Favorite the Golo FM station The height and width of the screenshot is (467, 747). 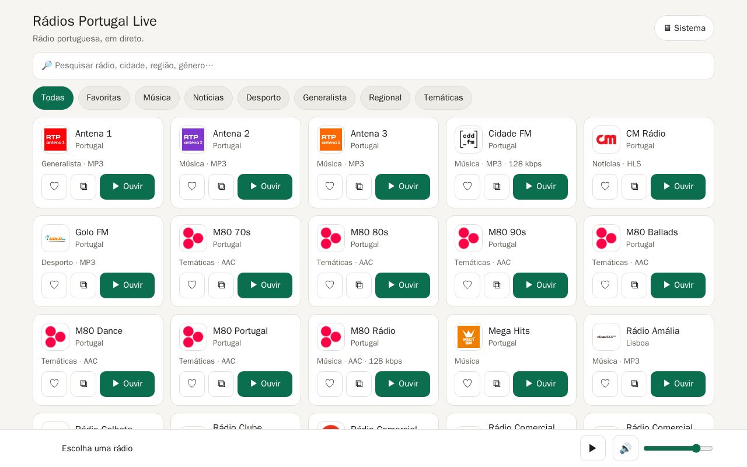pyautogui.click(x=54, y=285)
